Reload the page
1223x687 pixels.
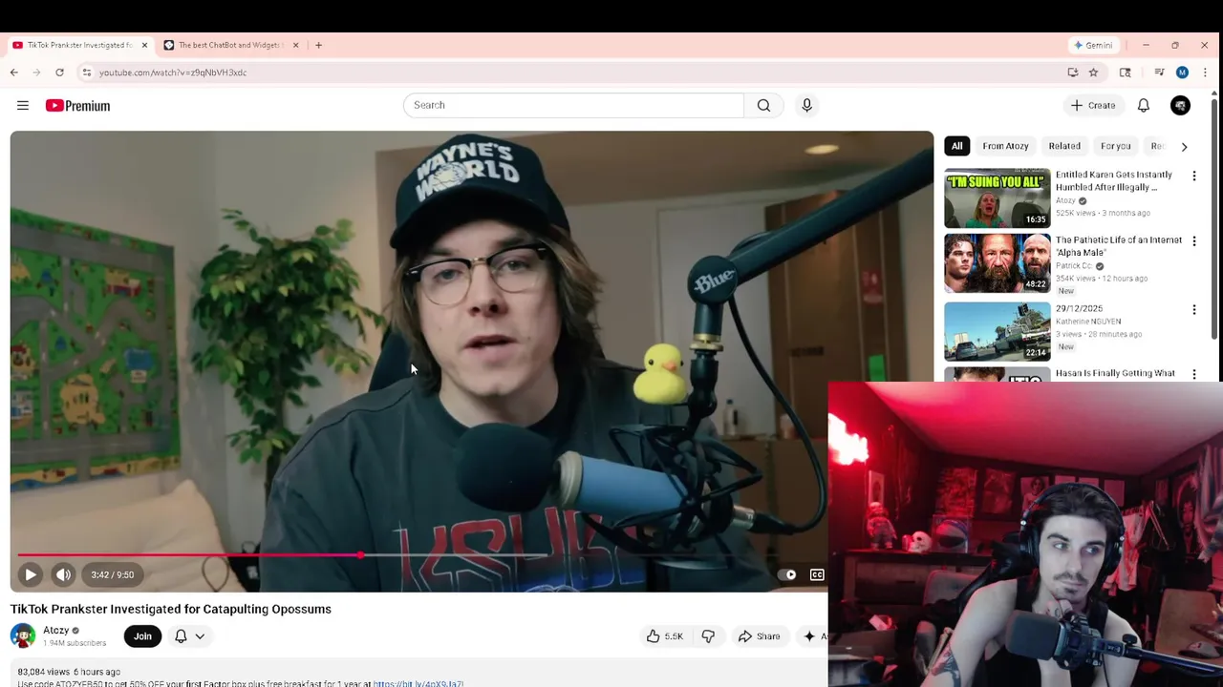(59, 73)
